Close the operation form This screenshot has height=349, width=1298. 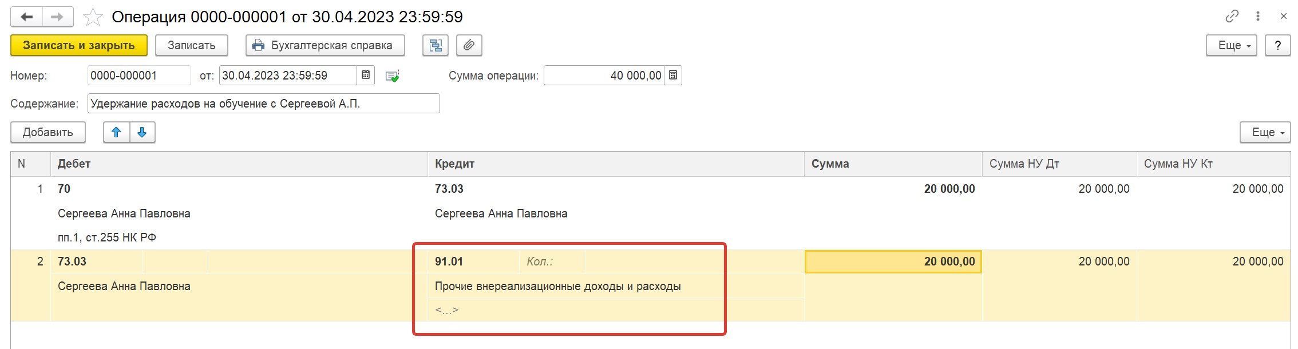click(1283, 17)
